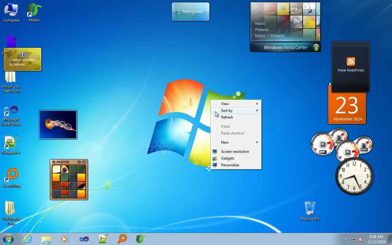Select the Old Firefox Data folder
The height and width of the screenshot is (245, 392).
coord(11,213)
